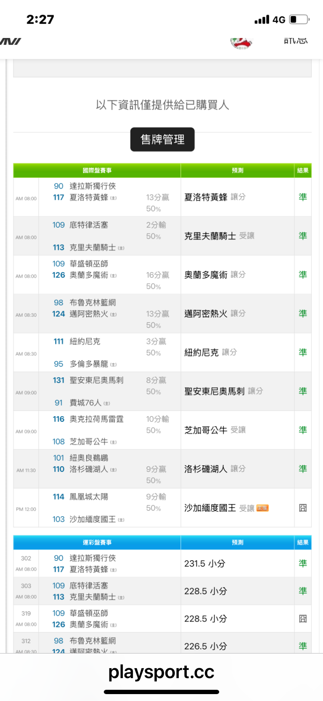323x701 pixels.
Task: Open the 克里夫蘭騎士 受讓 prediction
Action: [x=219, y=236]
